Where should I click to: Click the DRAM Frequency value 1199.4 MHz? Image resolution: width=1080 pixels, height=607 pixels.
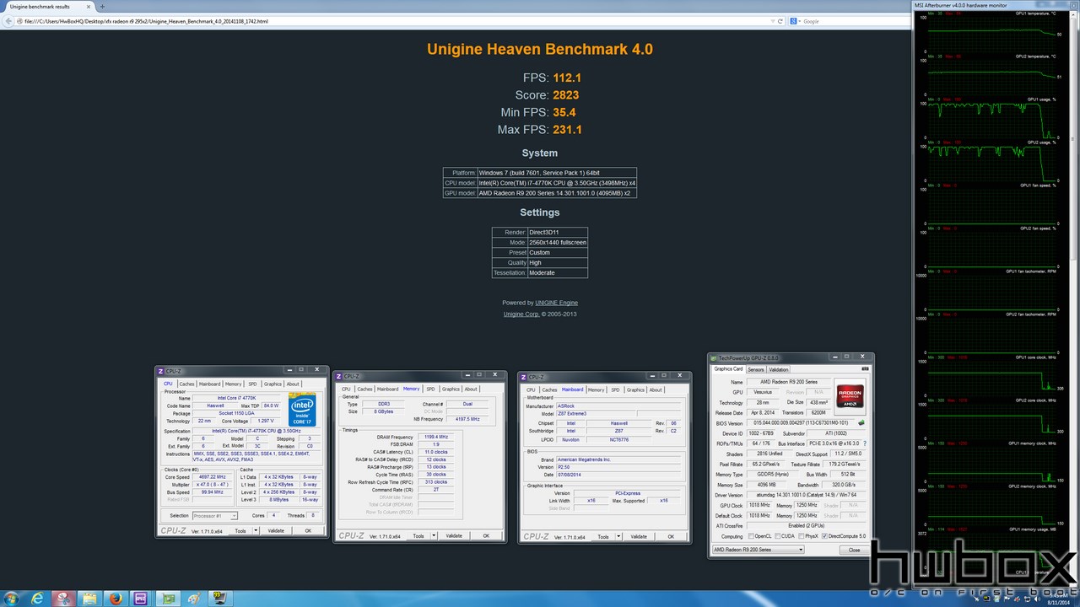[436, 437]
